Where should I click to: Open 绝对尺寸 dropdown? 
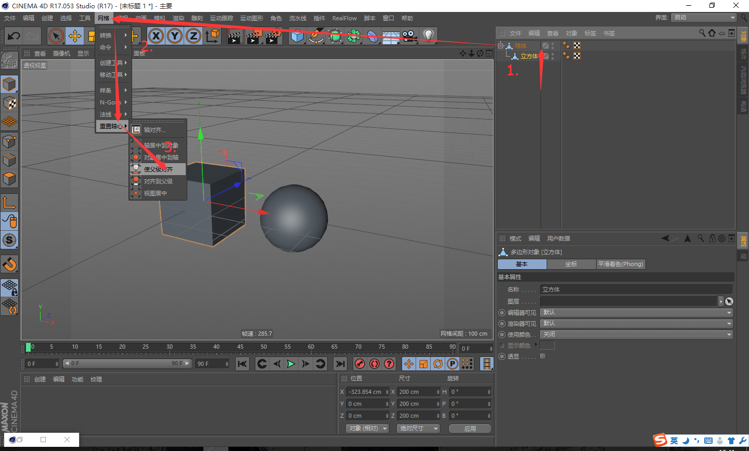point(419,429)
